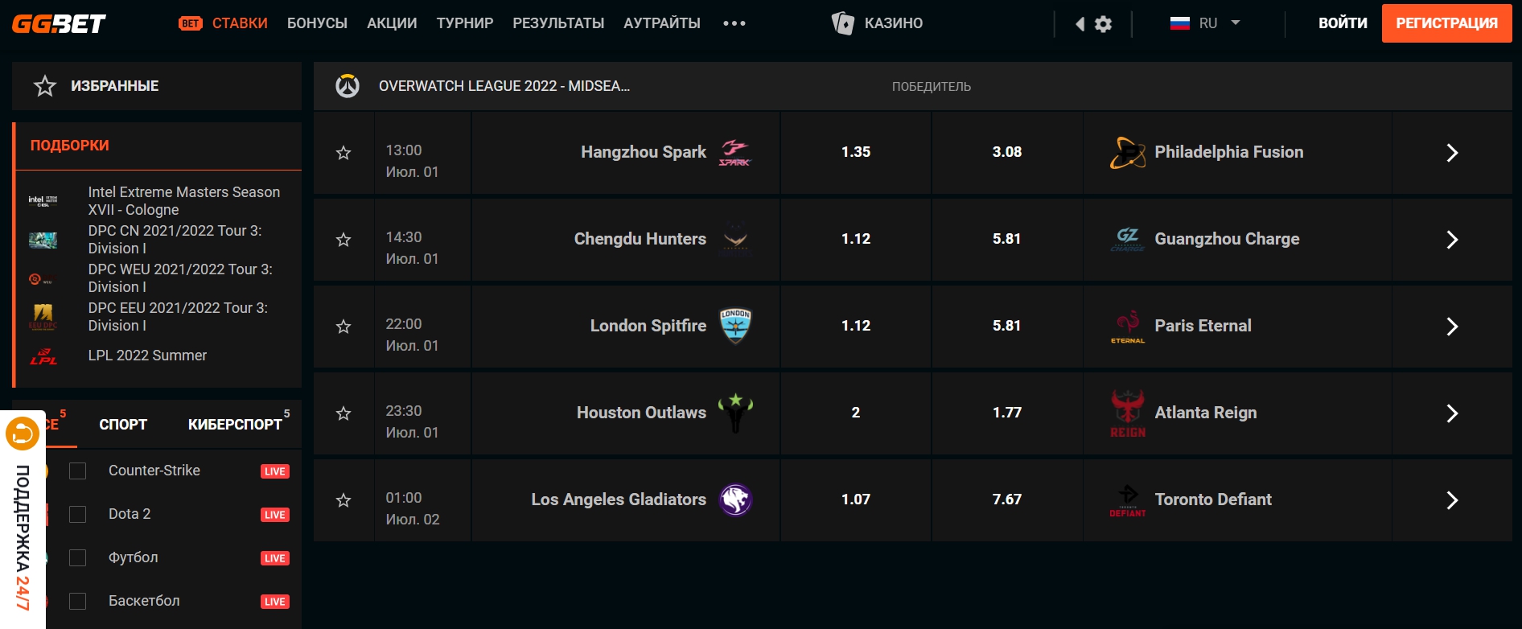Star the Houston Outlaws vs Atlanta Reign match
The height and width of the screenshot is (629, 1522).
click(343, 413)
